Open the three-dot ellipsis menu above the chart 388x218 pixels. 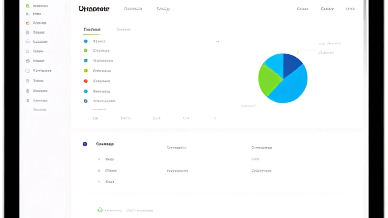217,41
